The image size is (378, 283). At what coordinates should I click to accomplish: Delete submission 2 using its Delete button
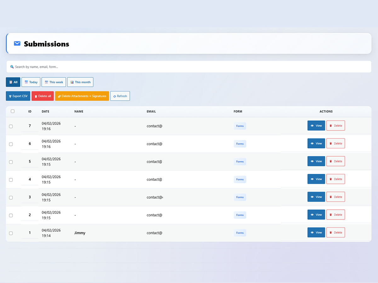pyautogui.click(x=335, y=214)
